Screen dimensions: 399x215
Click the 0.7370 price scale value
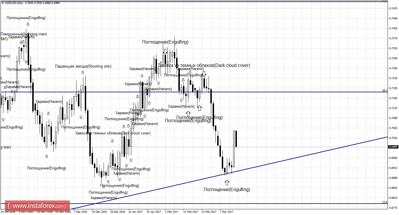394,38
